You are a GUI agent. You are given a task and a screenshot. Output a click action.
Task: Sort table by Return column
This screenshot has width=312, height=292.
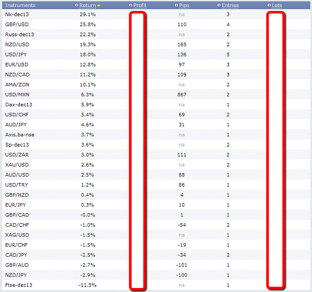(87, 5)
